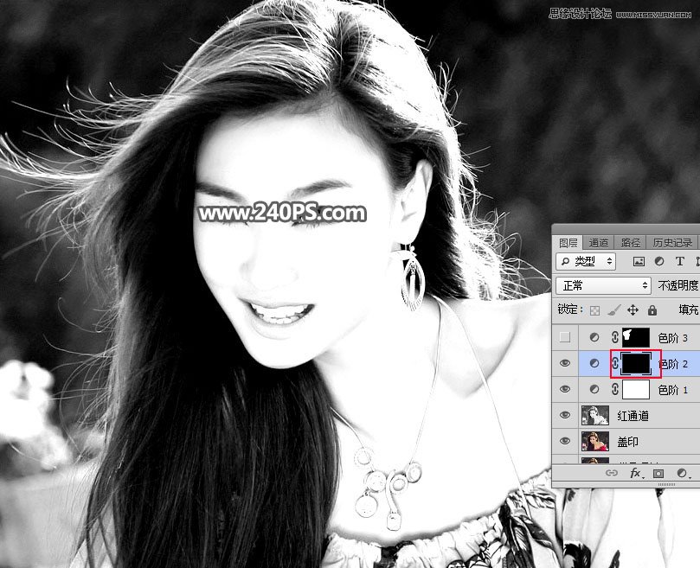Select the 盖印 layer thumbnail
The height and width of the screenshot is (568, 700).
click(595, 441)
